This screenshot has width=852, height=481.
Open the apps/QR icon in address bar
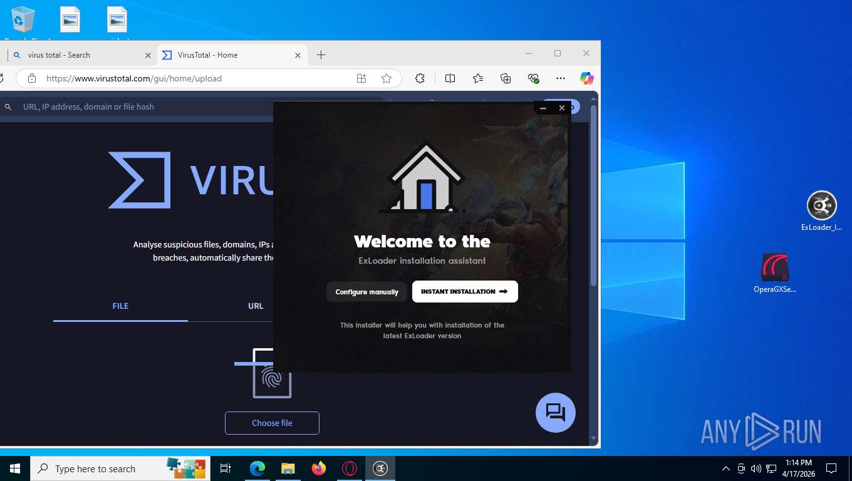point(361,78)
